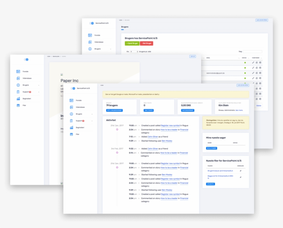Open the Forside sidebar icon
Viewport: 283px width, 228px height.
(71, 100)
